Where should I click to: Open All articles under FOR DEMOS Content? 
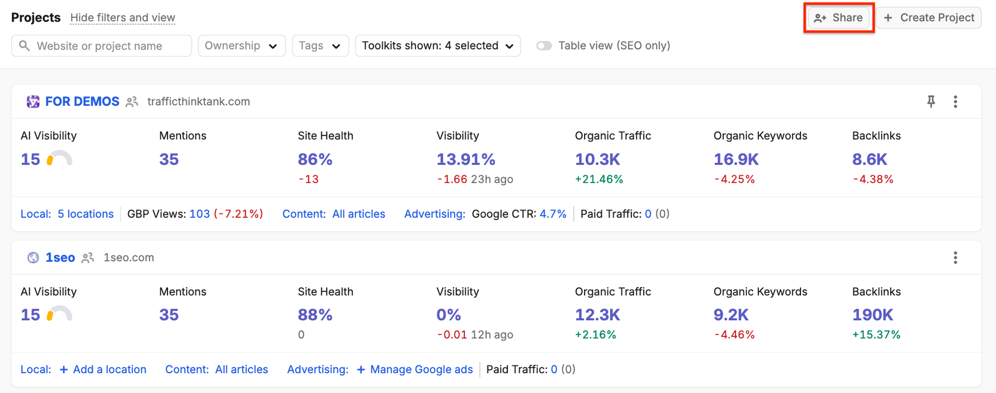(x=359, y=214)
